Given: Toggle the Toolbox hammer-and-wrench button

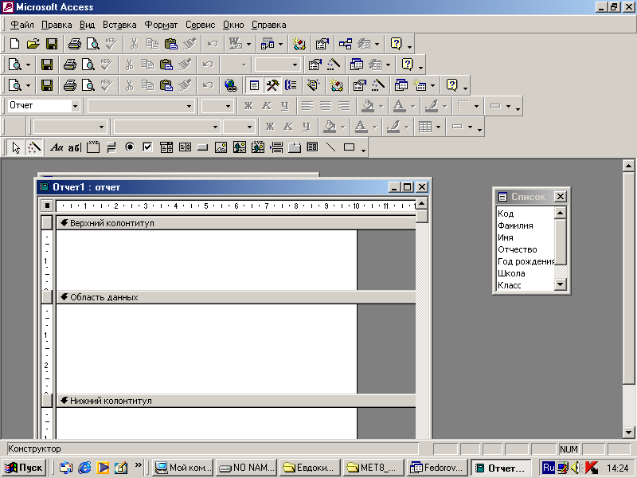Looking at the screenshot, I should 272,85.
